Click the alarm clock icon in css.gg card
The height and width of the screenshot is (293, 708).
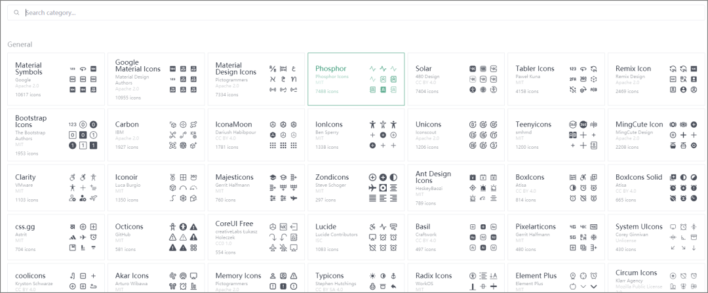(93, 237)
